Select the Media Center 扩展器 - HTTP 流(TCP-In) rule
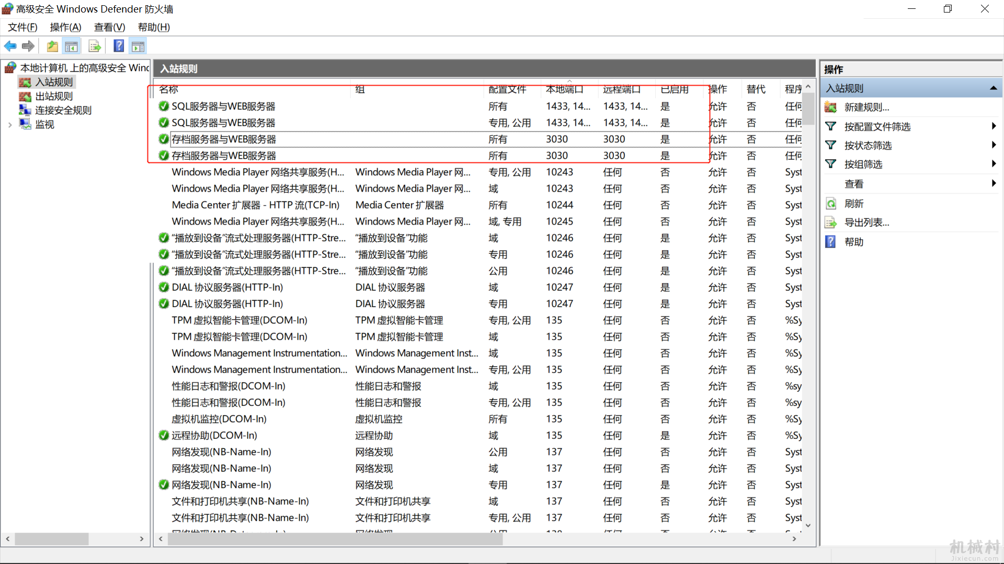The width and height of the screenshot is (1004, 564). pyautogui.click(x=256, y=205)
